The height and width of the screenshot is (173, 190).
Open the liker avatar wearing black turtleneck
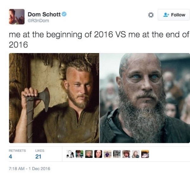point(89,154)
